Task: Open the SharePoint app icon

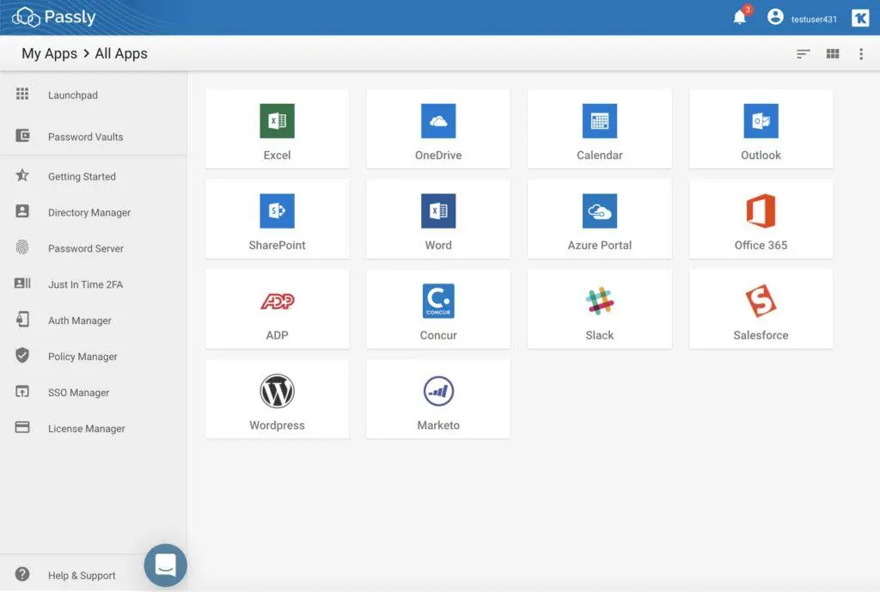Action: (277, 211)
